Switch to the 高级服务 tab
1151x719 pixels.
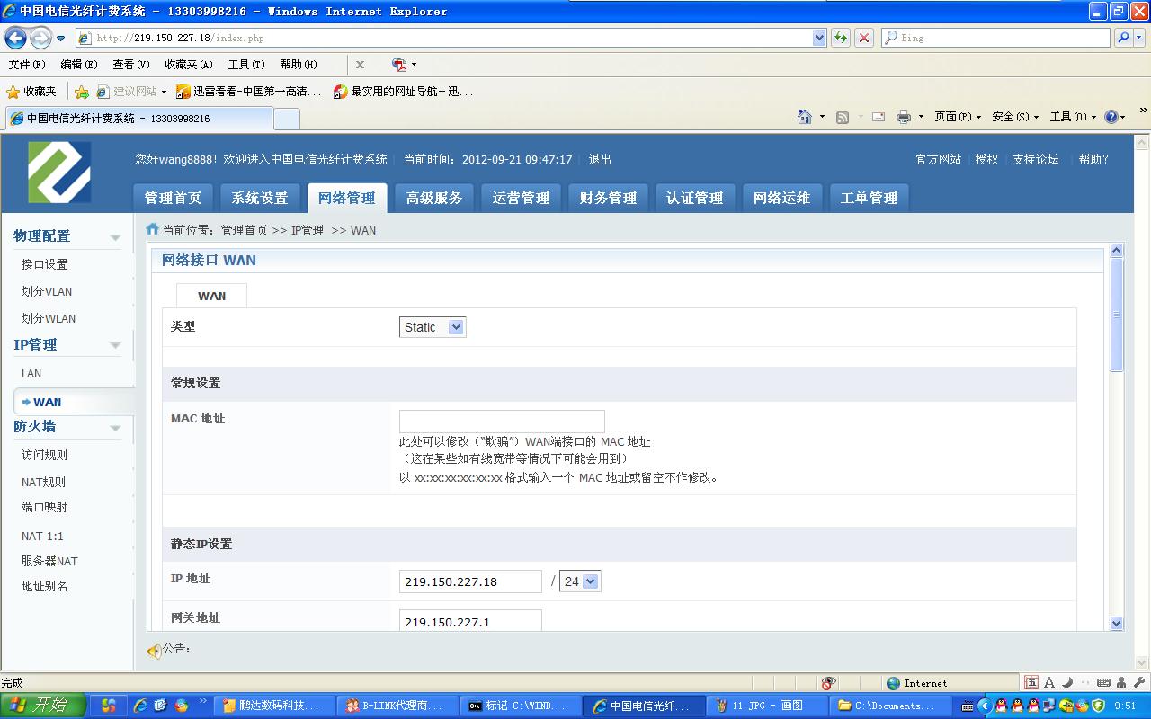[434, 198]
